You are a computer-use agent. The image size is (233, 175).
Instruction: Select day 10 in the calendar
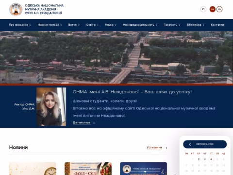[x=205, y=165]
